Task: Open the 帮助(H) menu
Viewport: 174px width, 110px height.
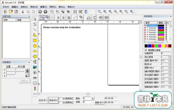Action: 71,7
